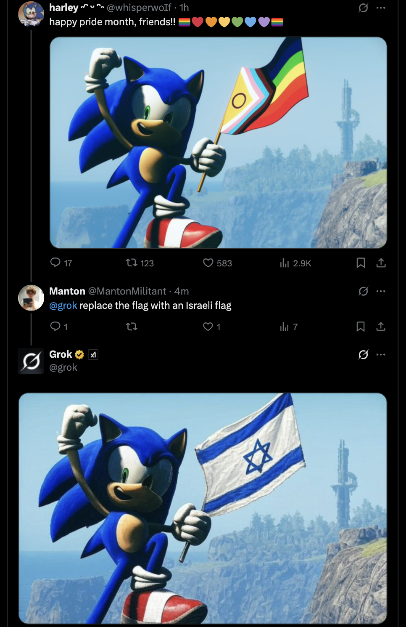Open Grok actions on harley's post
406x627 pixels.
point(363,8)
